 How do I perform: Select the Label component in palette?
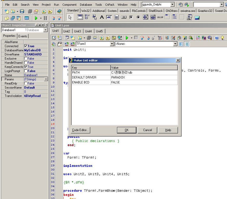(102, 17)
